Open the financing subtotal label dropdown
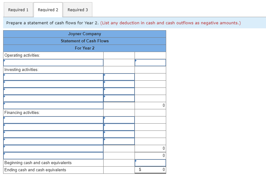Image resolution: width=266 pixels, height=175 pixels. coord(53,149)
